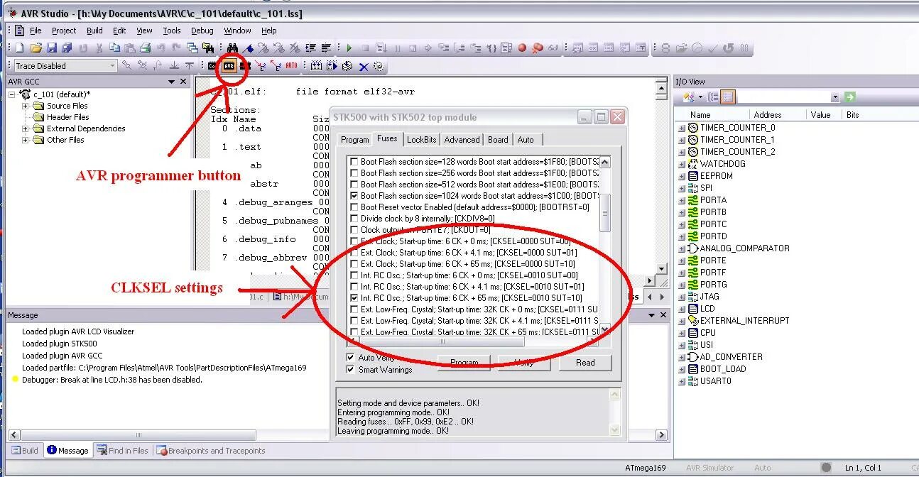Check Boot Flash section size=128 words
The image size is (919, 477).
click(x=355, y=162)
